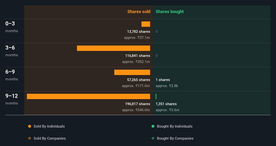Toggle the Bought By Individuals legend label
Screen dimensions: 276x146
pyautogui.click(x=174, y=126)
